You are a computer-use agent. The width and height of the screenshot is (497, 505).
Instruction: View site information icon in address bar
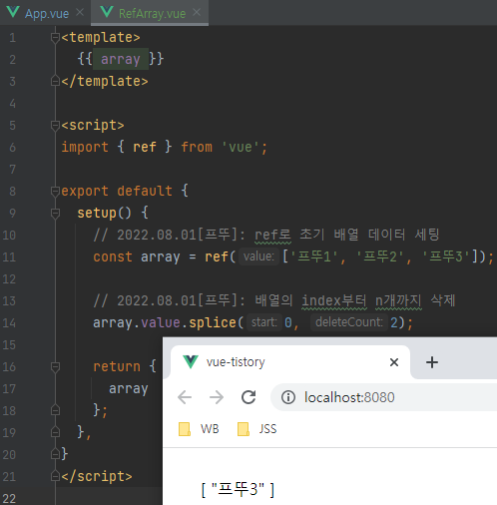click(288, 397)
